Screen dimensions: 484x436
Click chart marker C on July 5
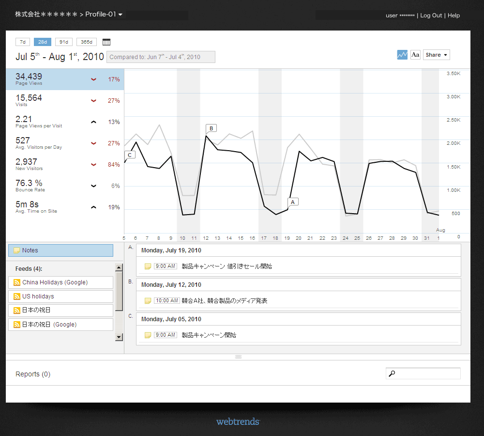(x=130, y=155)
